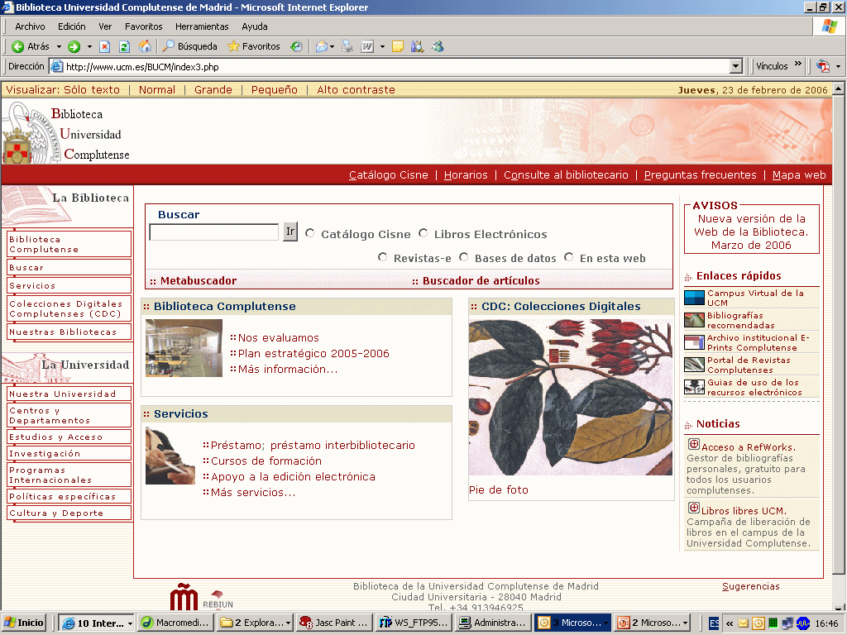
Task: Follow the Plan estratégico 2005-2006 link
Action: 313,354
